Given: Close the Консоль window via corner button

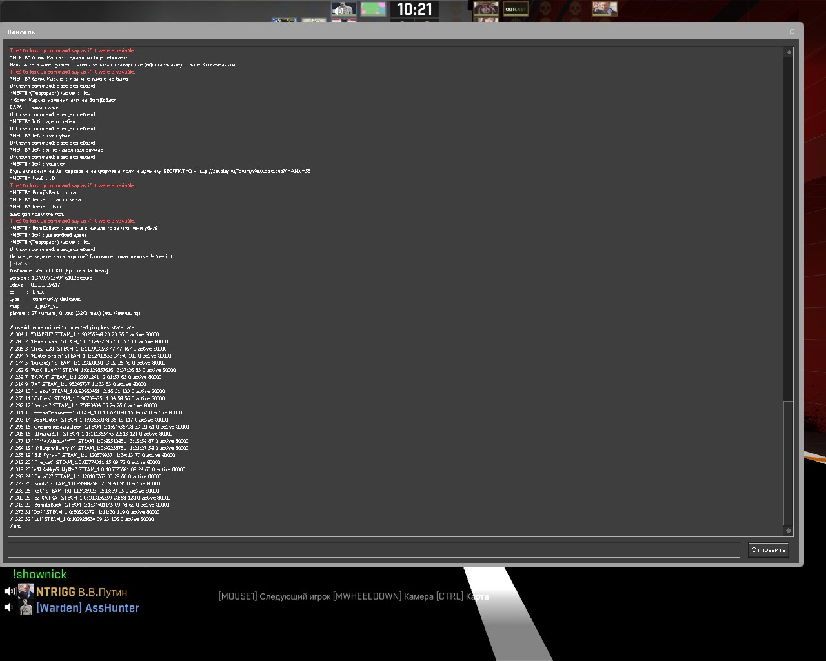Looking at the screenshot, I should [792, 32].
